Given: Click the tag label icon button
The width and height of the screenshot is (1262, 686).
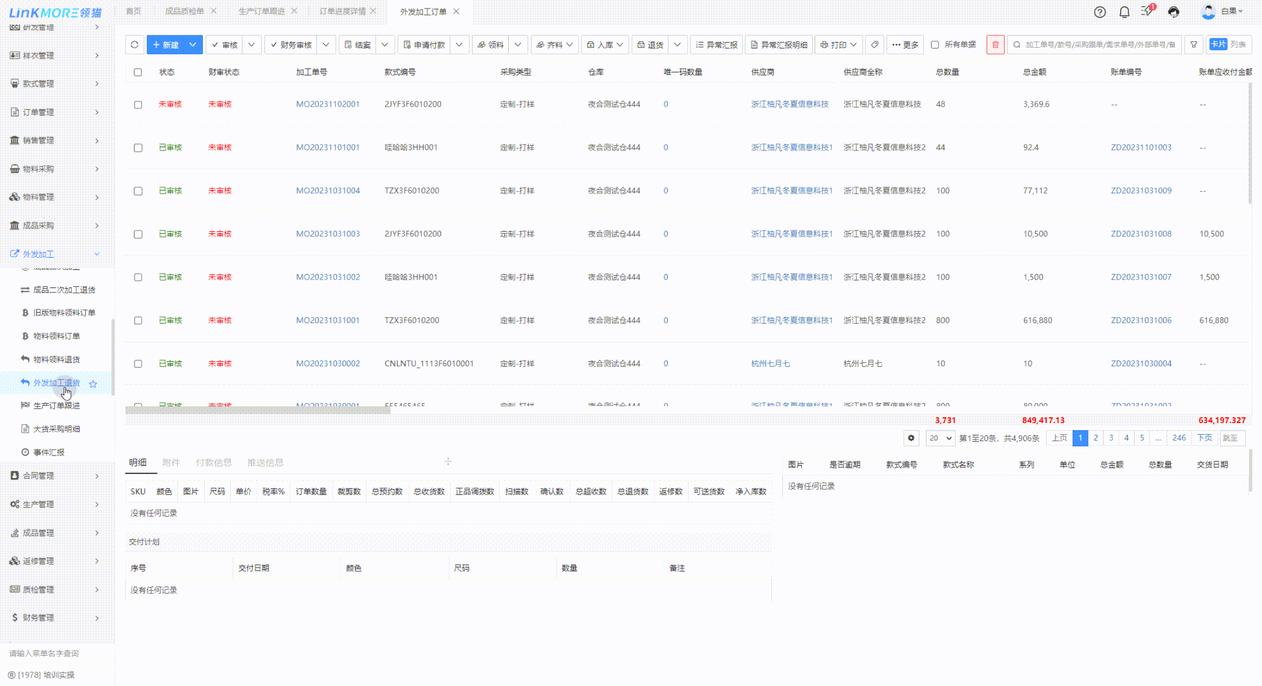Looking at the screenshot, I should tap(874, 45).
